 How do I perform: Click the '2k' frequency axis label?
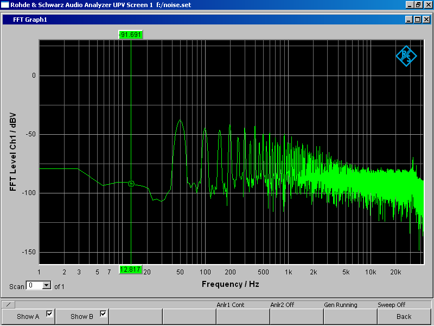click(x=314, y=272)
